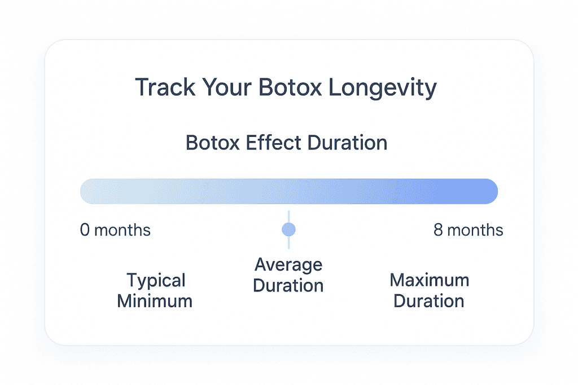578x385 pixels.
Task: Click the digit "8" in 8 months
Action: coord(439,230)
